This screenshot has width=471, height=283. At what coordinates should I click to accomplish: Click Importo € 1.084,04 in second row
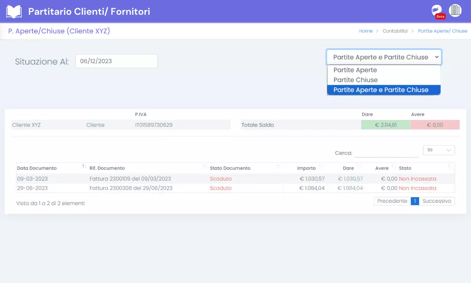(x=312, y=188)
